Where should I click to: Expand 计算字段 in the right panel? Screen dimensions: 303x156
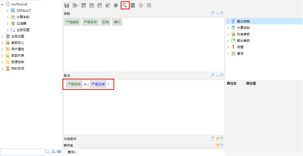coord(228,28)
